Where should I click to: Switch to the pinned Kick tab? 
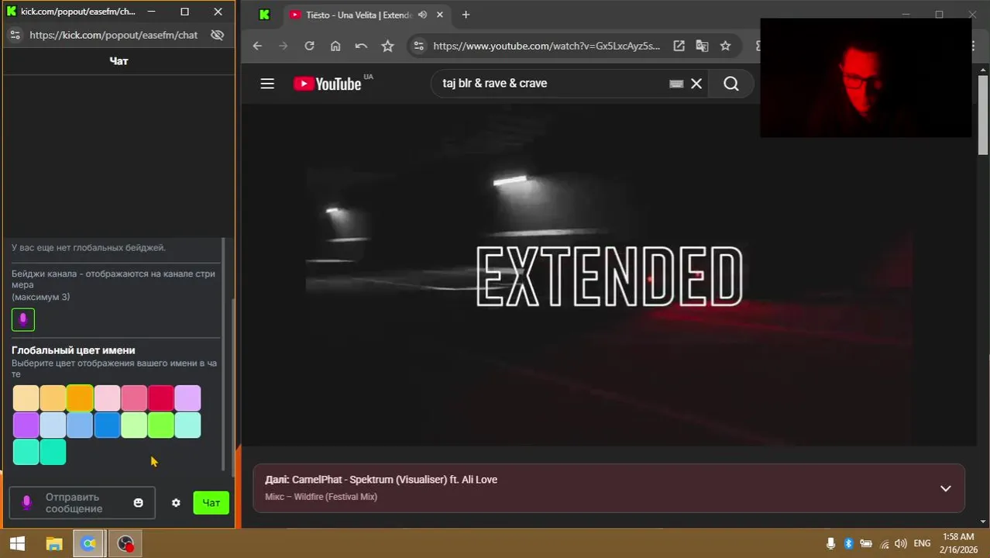tap(264, 15)
